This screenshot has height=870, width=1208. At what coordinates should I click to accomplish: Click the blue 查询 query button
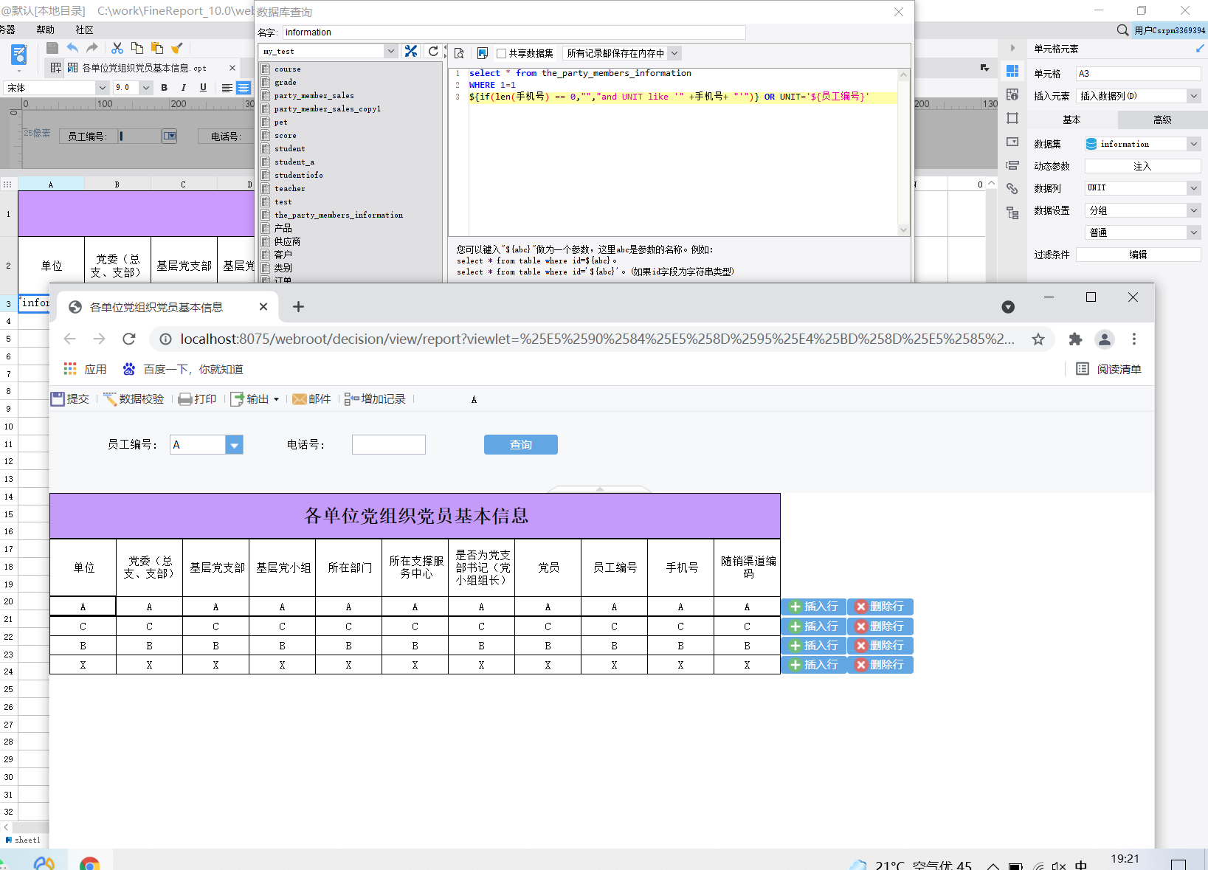click(x=521, y=444)
